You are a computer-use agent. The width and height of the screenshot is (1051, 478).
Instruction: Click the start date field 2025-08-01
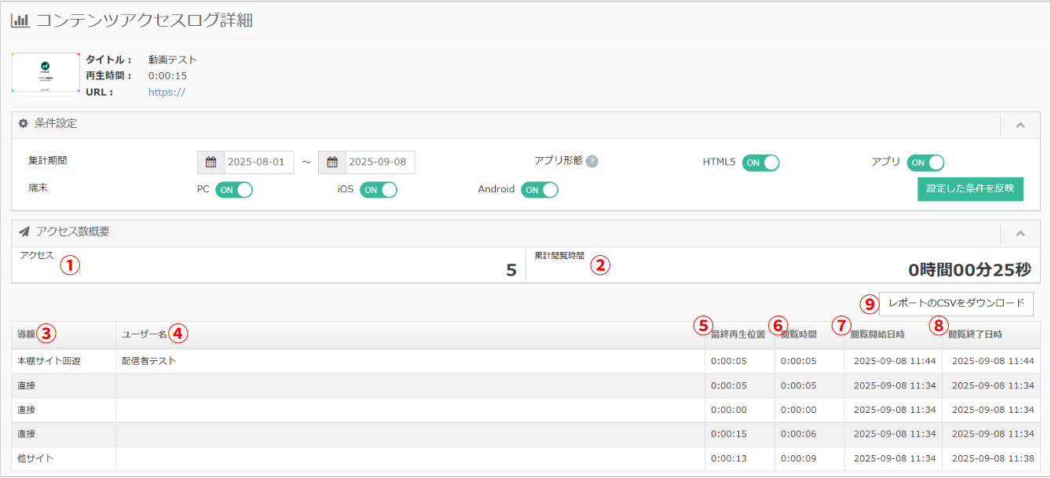click(259, 162)
